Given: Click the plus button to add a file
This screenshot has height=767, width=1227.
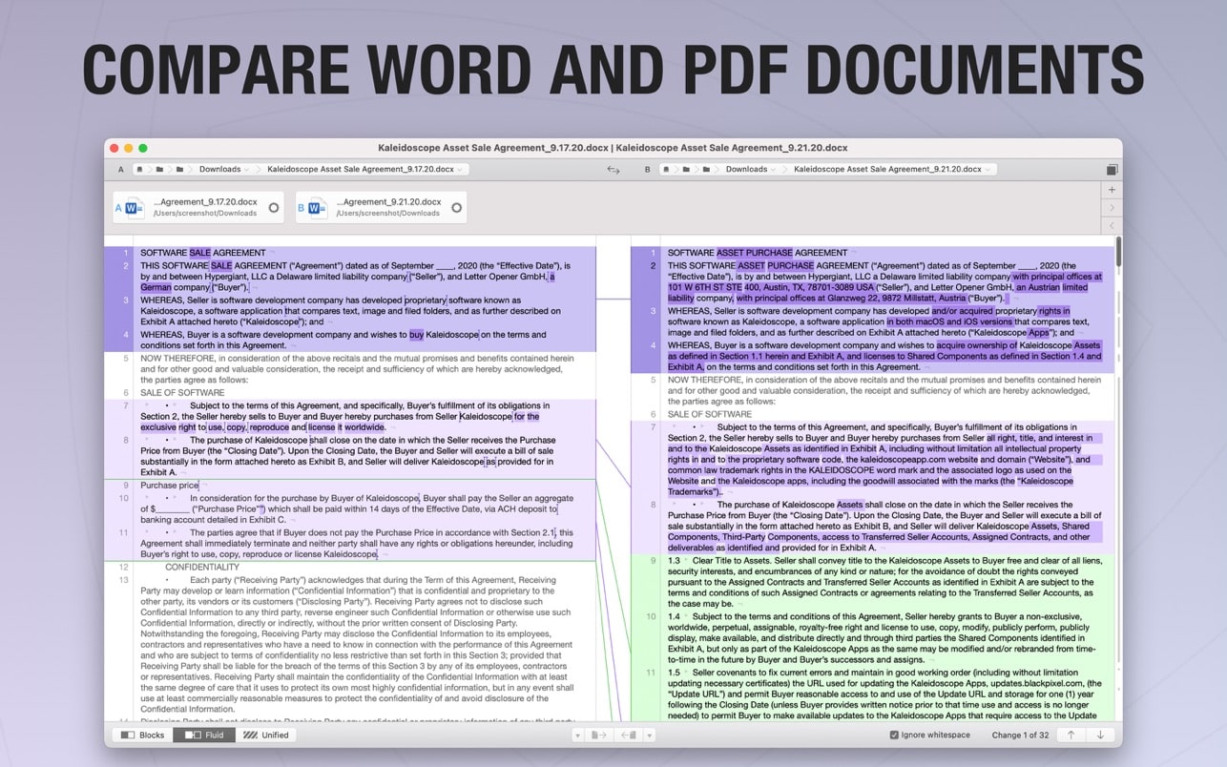Looking at the screenshot, I should pyautogui.click(x=1112, y=190).
